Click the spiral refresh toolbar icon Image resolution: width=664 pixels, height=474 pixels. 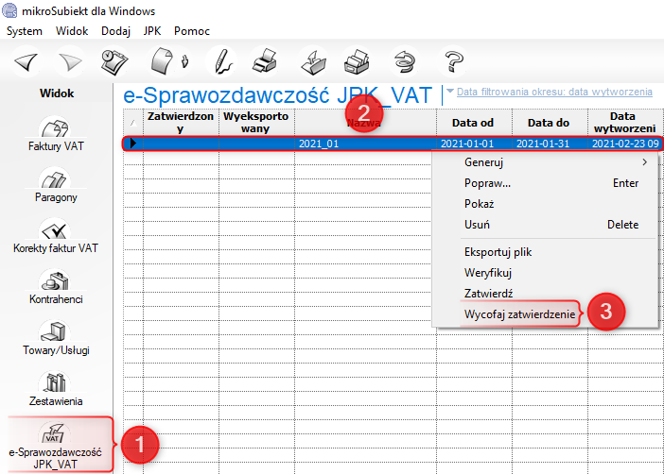coord(405,61)
